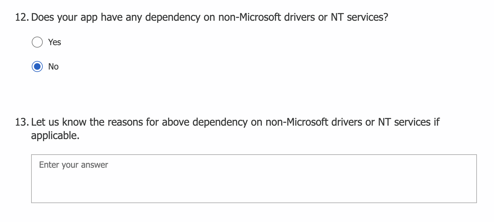This screenshot has width=494, height=222.
Task: Select the Yes radio button
Action: 37,42
